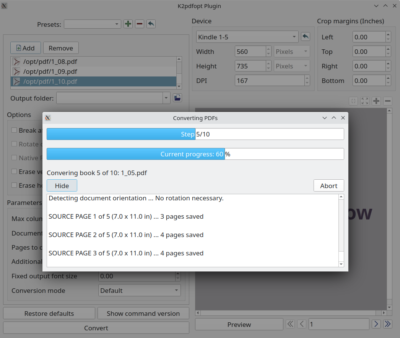The width and height of the screenshot is (400, 338).
Task: Toggle the Erase ho... checkbox
Action: click(14, 185)
